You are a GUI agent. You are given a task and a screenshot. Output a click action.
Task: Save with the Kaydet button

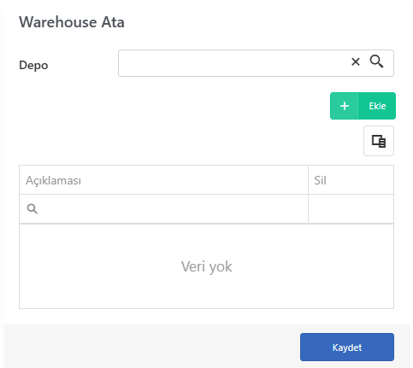tap(347, 348)
